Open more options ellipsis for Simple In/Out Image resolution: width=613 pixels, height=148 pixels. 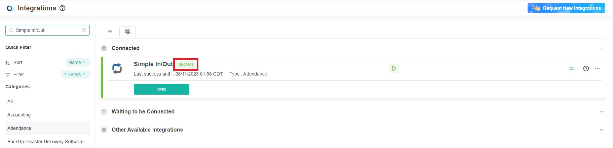click(597, 68)
